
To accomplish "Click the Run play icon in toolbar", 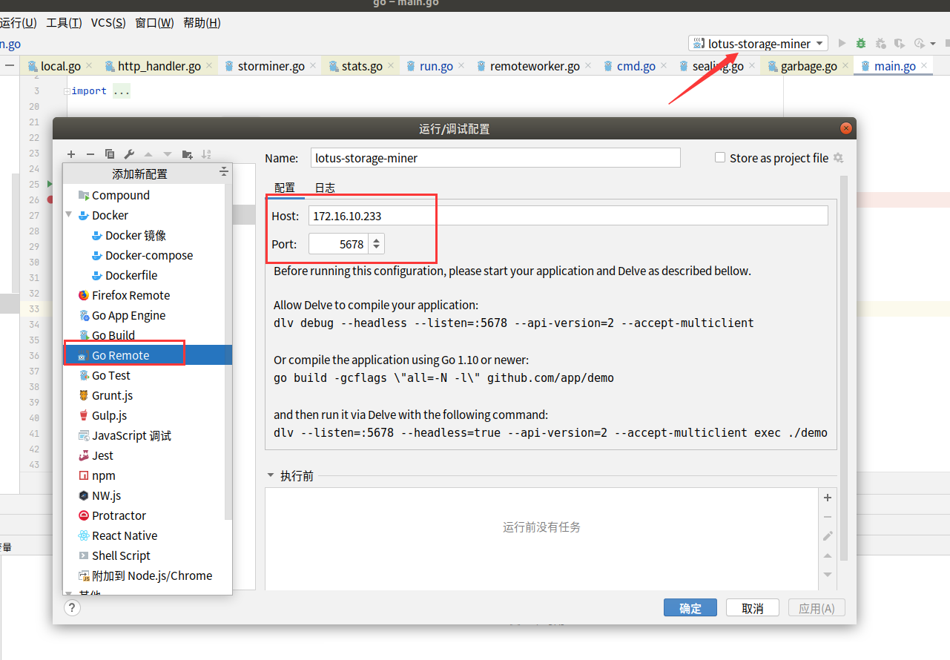I will [x=842, y=44].
